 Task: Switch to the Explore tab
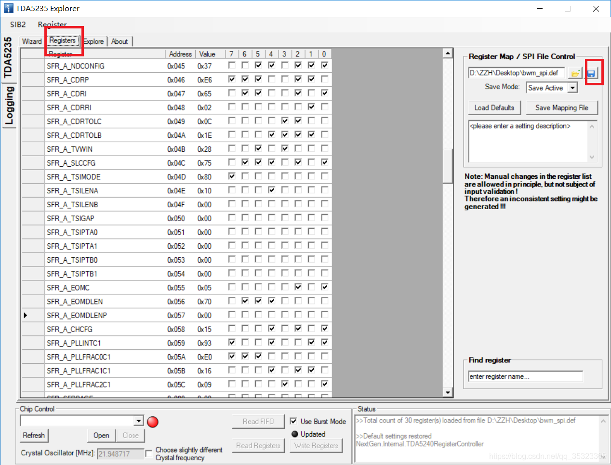(93, 41)
